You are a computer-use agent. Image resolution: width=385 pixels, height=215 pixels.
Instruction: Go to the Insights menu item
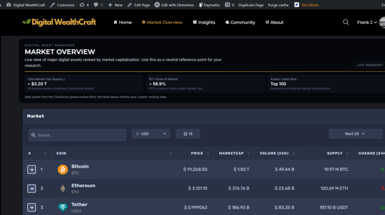click(x=204, y=22)
